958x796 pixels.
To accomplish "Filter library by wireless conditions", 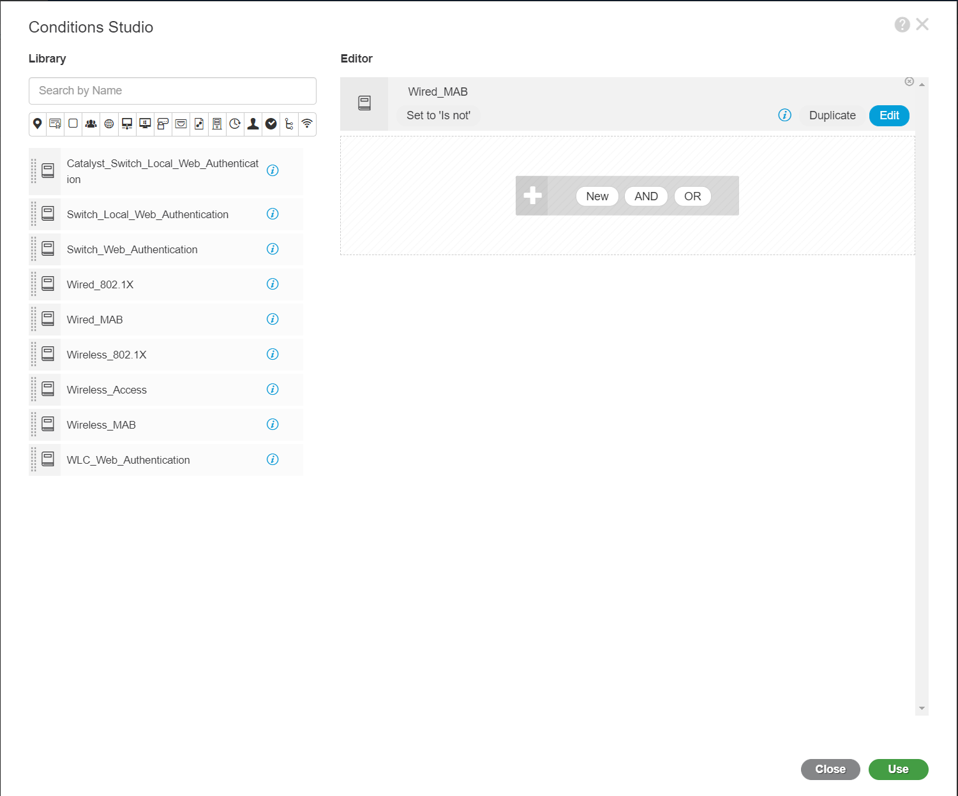I will pyautogui.click(x=307, y=124).
